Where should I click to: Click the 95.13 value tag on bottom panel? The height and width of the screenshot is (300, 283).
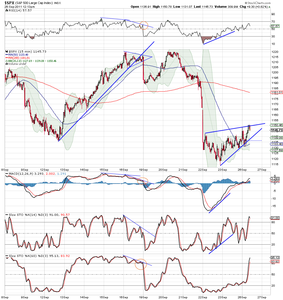tap(275, 257)
